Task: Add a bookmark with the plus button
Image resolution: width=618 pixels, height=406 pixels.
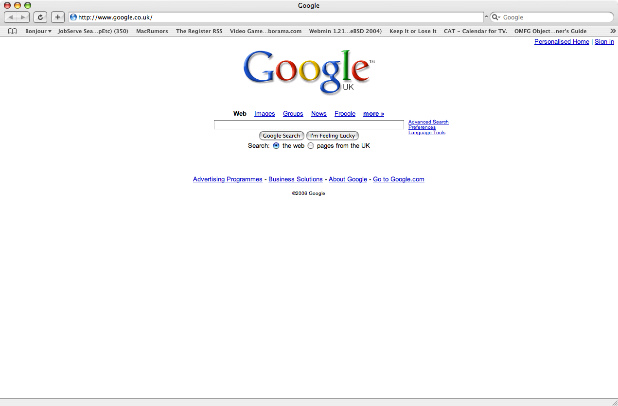Action: click(58, 17)
